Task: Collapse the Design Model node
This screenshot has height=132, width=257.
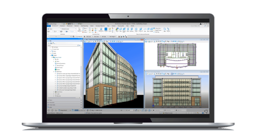Action: pos(52,57)
